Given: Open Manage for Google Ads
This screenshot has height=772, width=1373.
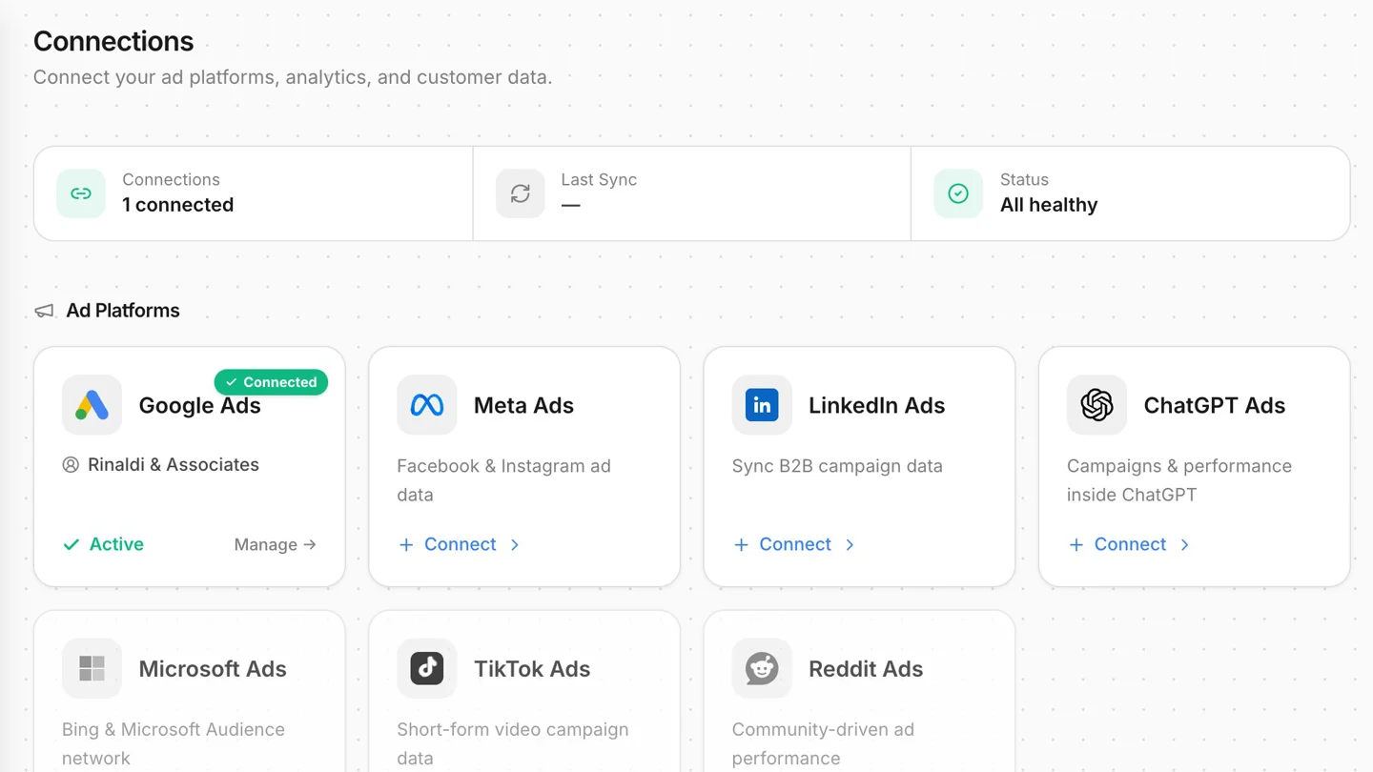Looking at the screenshot, I should 275,544.
